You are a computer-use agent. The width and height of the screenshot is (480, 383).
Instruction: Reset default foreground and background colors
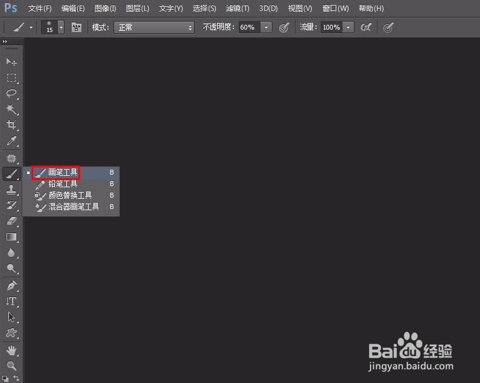click(5, 378)
